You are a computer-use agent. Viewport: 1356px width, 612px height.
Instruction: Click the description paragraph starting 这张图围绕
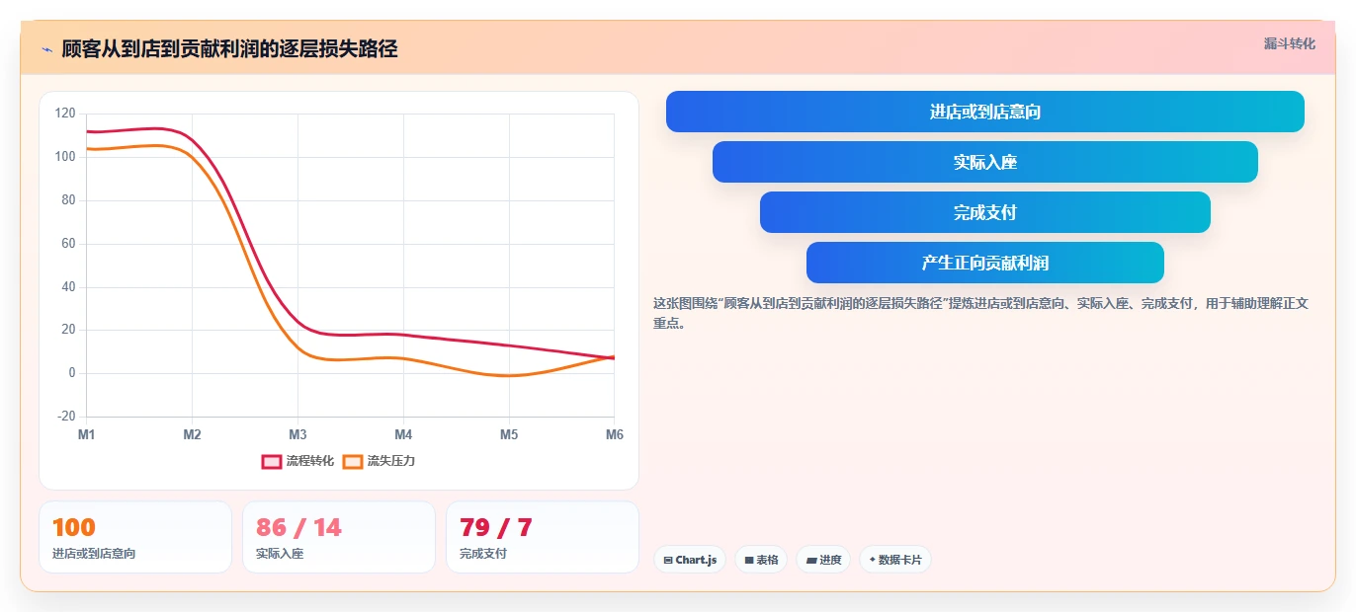[x=980, y=313]
